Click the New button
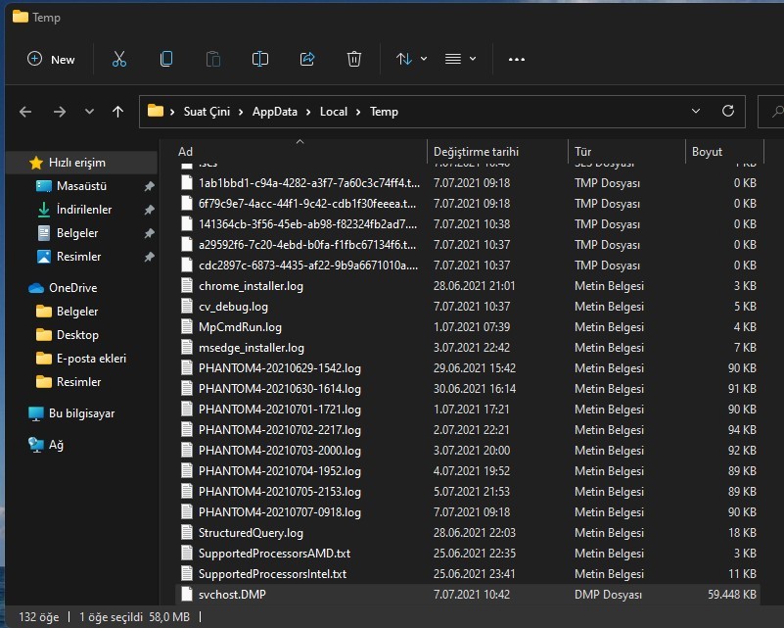 [51, 59]
